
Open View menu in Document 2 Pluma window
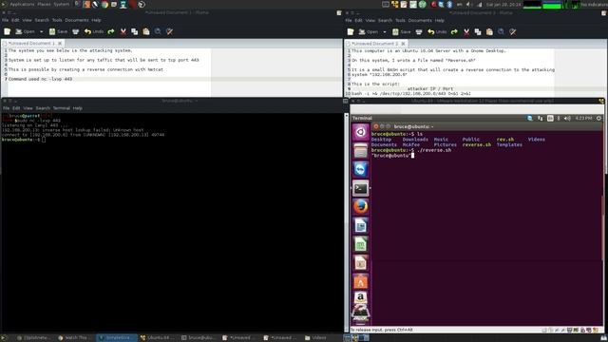coord(370,20)
